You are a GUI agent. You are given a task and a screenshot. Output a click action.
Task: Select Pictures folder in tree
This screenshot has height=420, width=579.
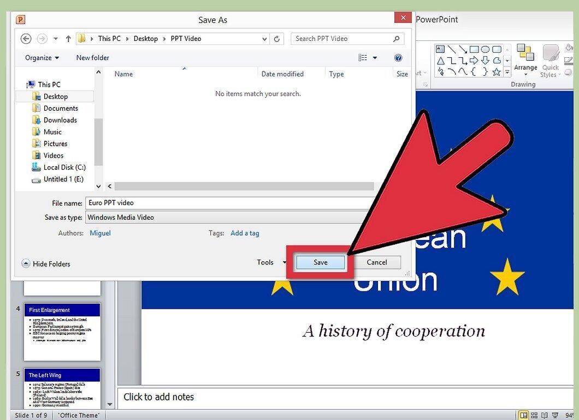tap(50, 143)
